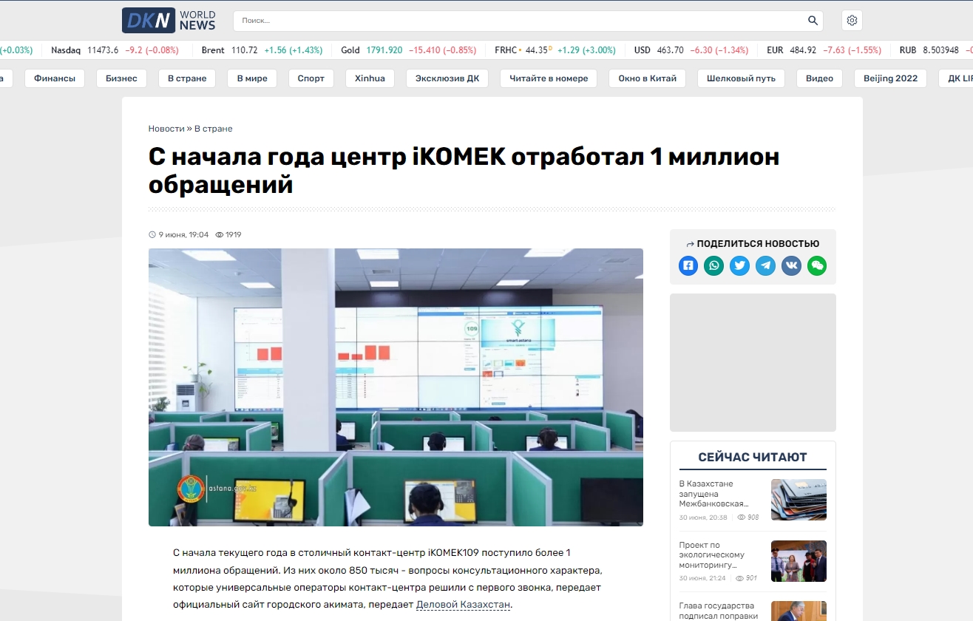Open the Эксклюзив ДК section

(x=447, y=78)
